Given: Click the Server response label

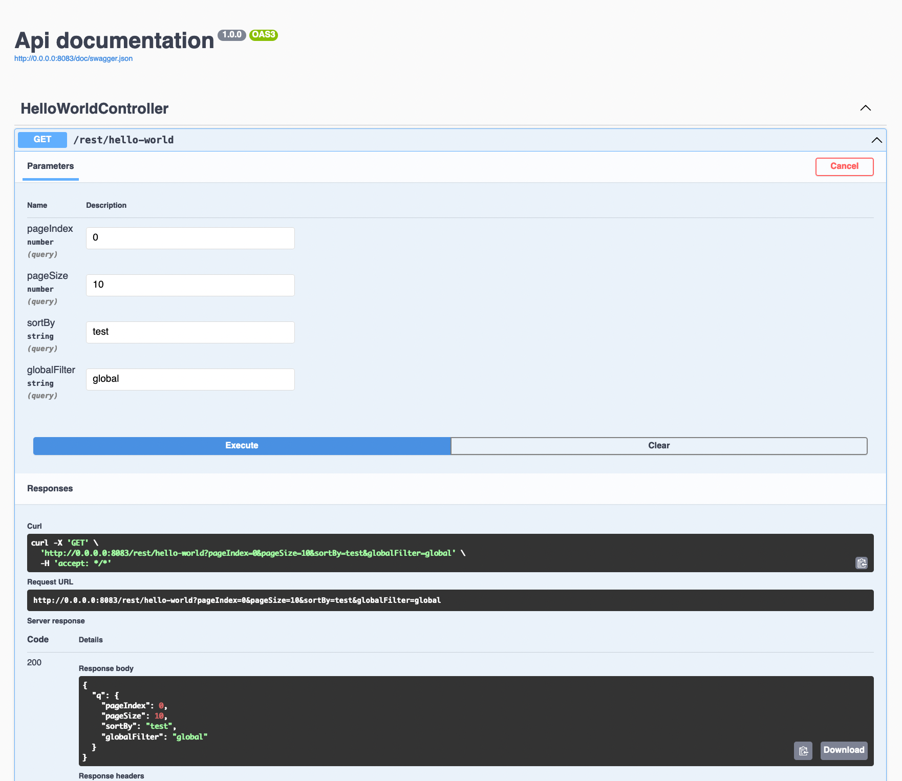Looking at the screenshot, I should click(56, 621).
